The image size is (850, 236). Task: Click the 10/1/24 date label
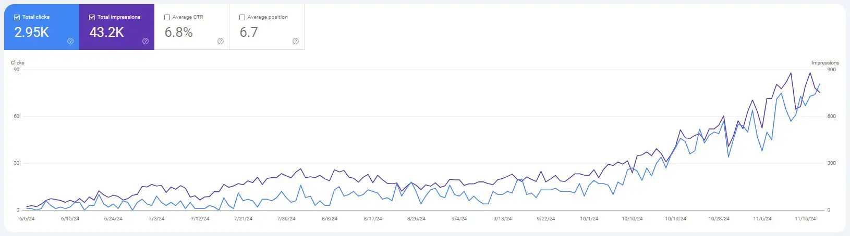pos(589,219)
